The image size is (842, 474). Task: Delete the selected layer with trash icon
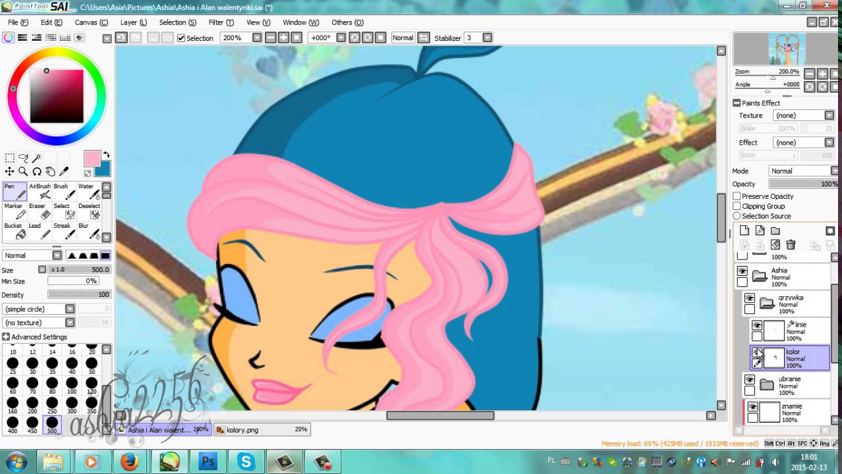pyautogui.click(x=791, y=245)
